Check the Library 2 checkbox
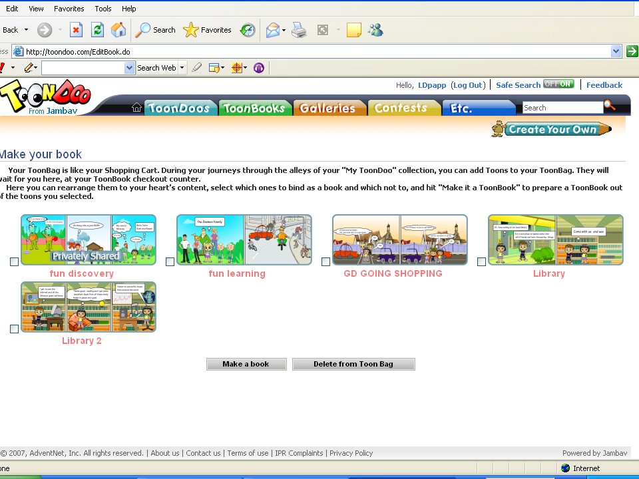 tap(14, 329)
